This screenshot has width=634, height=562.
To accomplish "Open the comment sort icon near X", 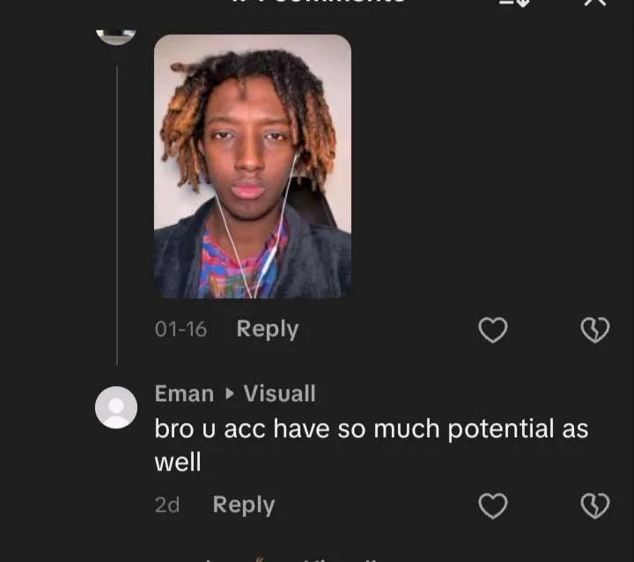I will click(515, 4).
